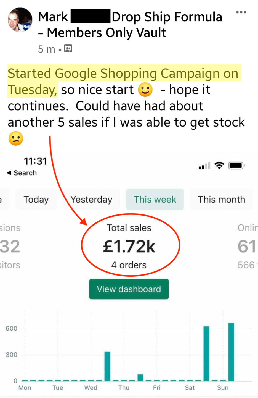
Task: Tap the Saturday sales bar in chart
Action: tap(206, 354)
